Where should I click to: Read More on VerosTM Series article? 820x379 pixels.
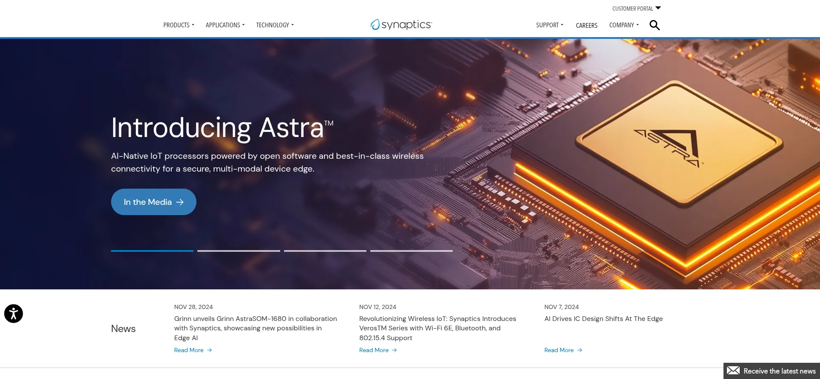[378, 350]
